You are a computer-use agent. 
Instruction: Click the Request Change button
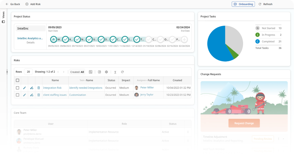pos(244,123)
